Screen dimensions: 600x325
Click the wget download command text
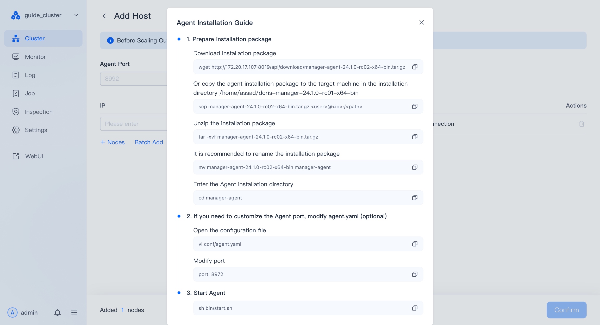tap(302, 67)
